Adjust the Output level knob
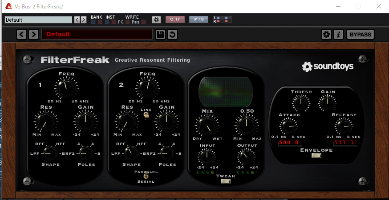This screenshot has height=200, width=389. pyautogui.click(x=246, y=156)
